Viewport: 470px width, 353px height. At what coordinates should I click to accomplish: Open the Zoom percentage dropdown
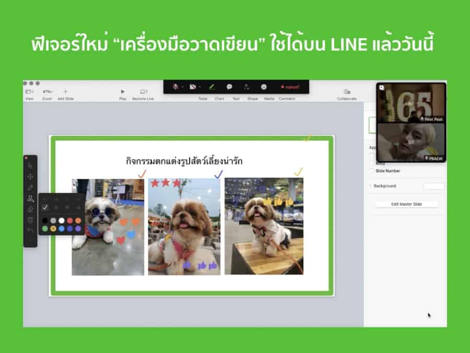point(47,92)
